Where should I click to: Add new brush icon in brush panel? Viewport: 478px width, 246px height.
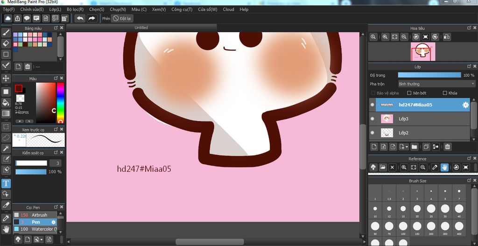(x=28, y=239)
